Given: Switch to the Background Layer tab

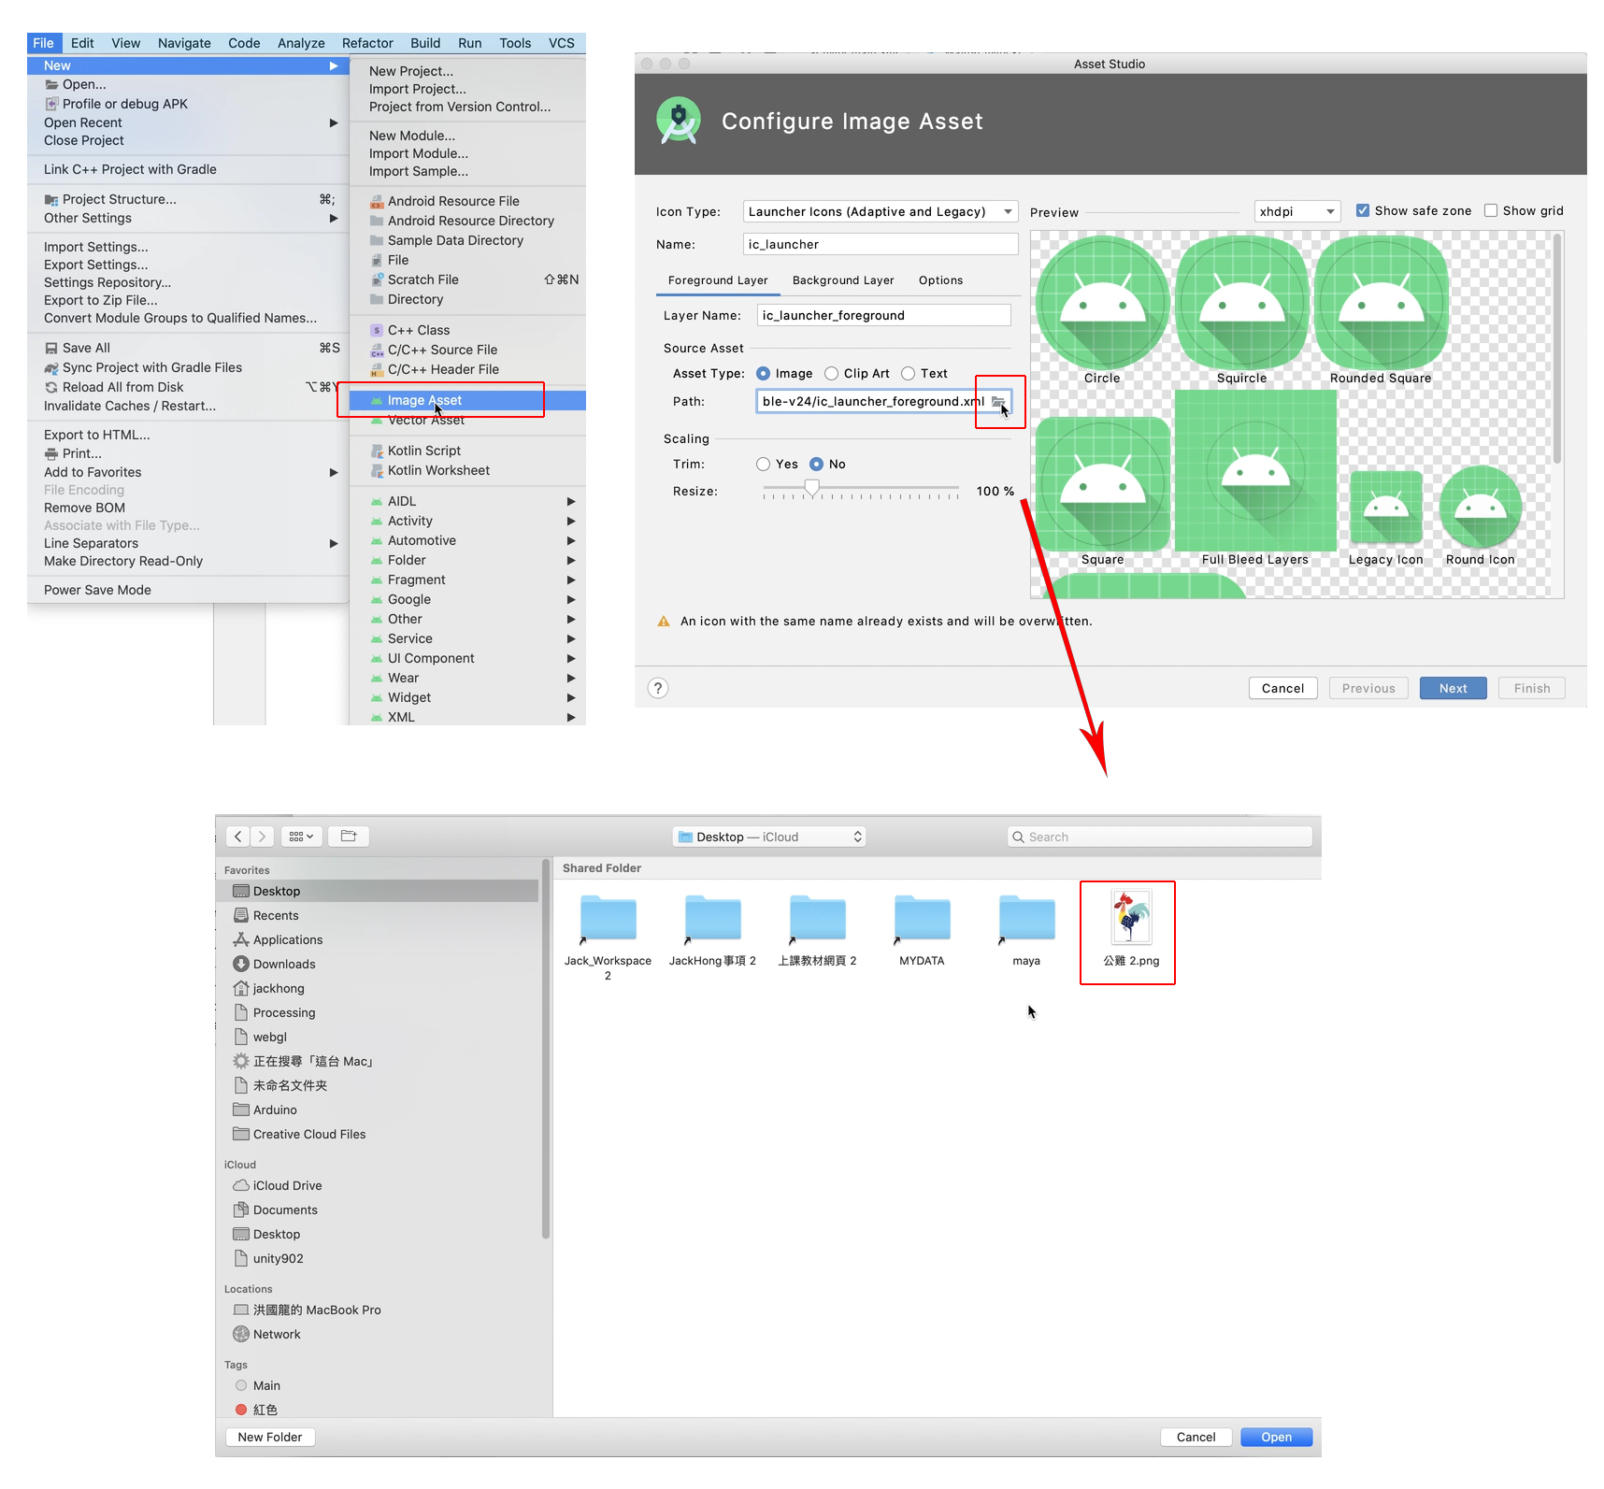Looking at the screenshot, I should click(x=843, y=280).
